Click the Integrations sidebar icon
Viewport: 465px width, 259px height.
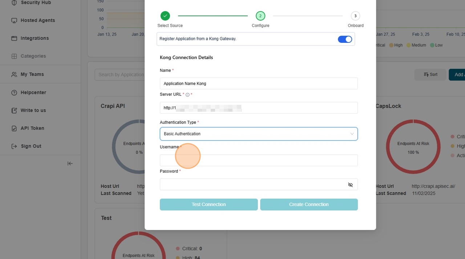(x=14, y=38)
